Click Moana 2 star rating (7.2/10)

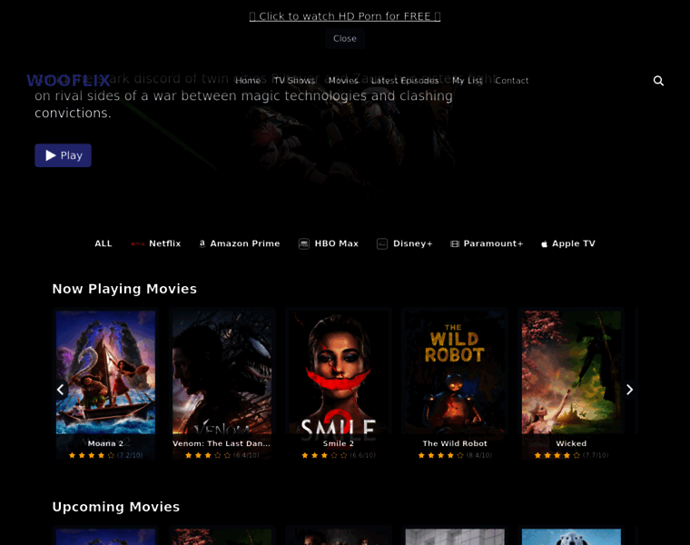pos(105,455)
